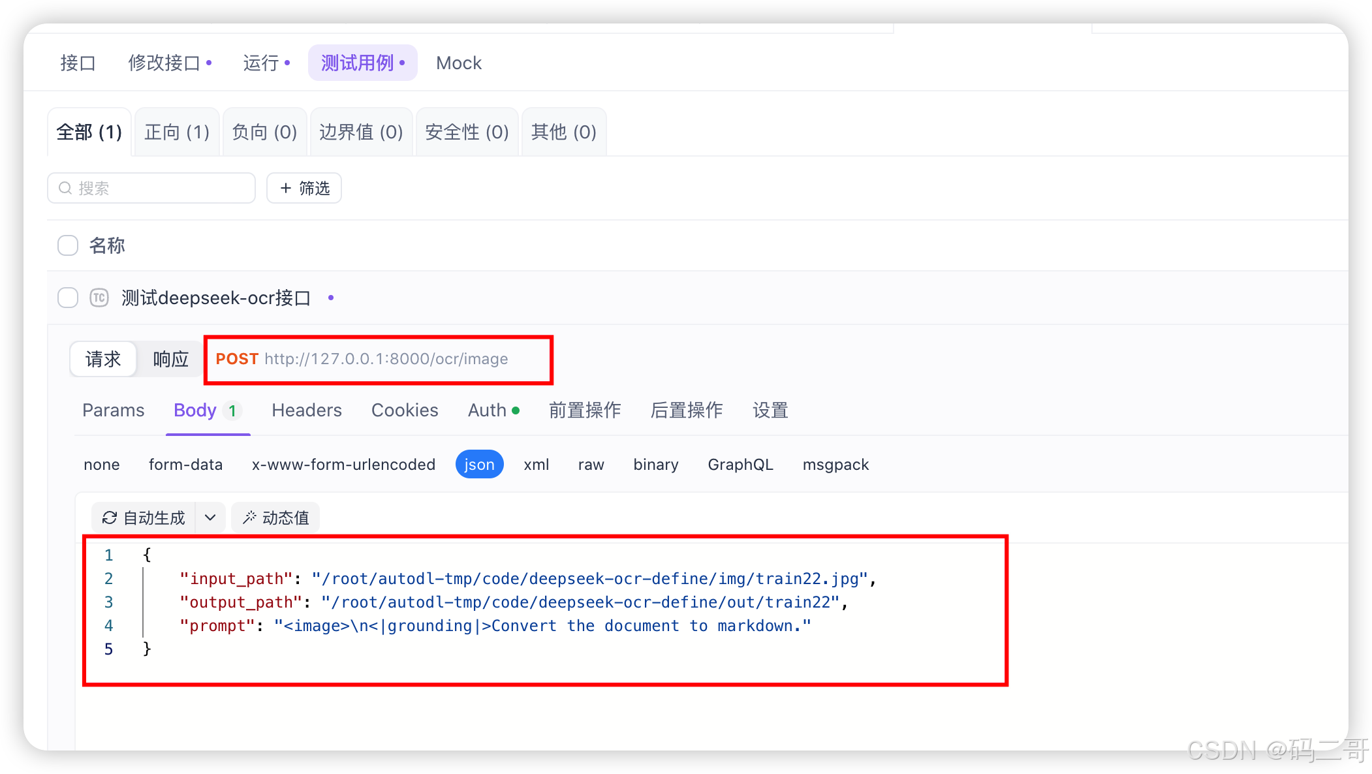Open the 前置操作 tab
The width and height of the screenshot is (1372, 774).
pyautogui.click(x=584, y=410)
